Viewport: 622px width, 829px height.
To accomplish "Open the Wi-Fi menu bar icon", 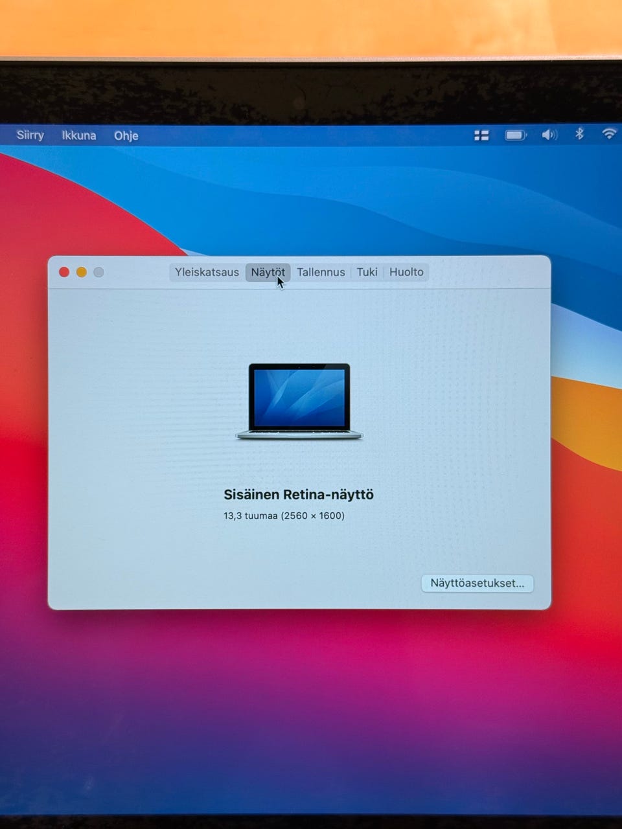I will point(609,134).
